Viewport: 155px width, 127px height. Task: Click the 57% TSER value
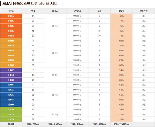(x=122, y=114)
